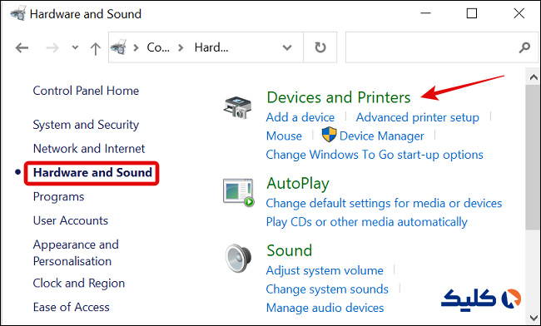Image resolution: width=541 pixels, height=326 pixels.
Task: Click the Devices and Printers icon
Action: tap(238, 107)
